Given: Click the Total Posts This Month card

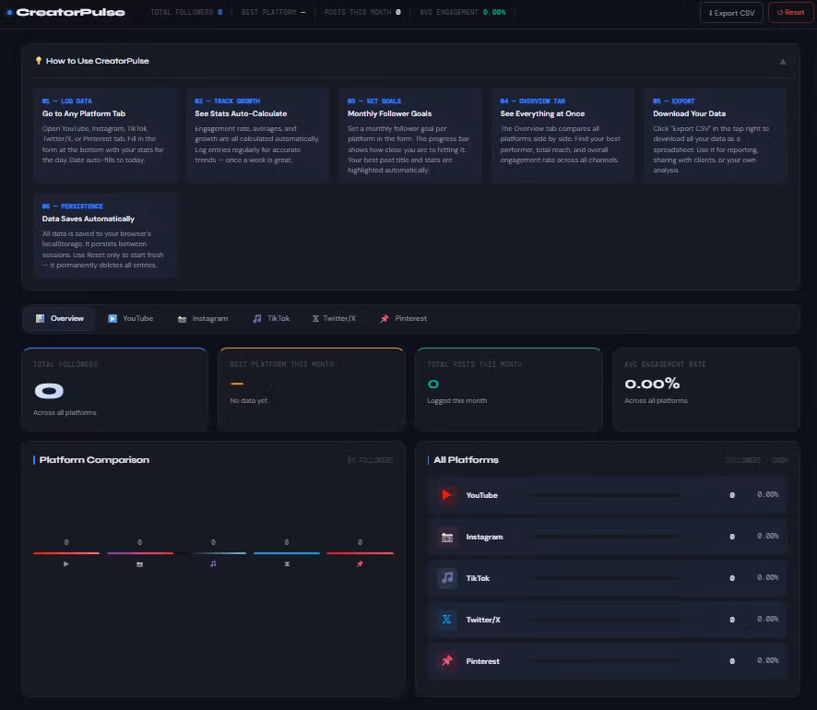Looking at the screenshot, I should 508,389.
